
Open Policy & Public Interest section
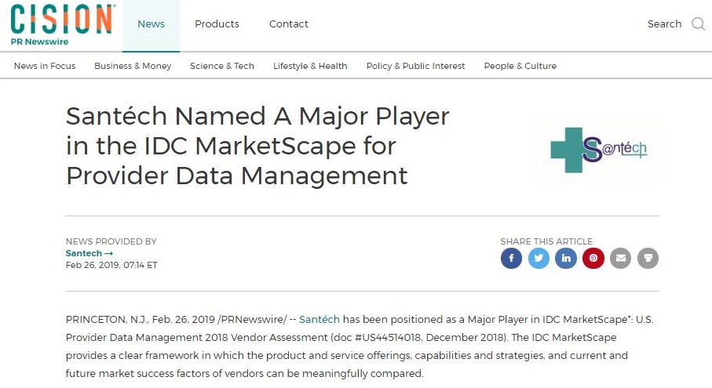tap(415, 66)
